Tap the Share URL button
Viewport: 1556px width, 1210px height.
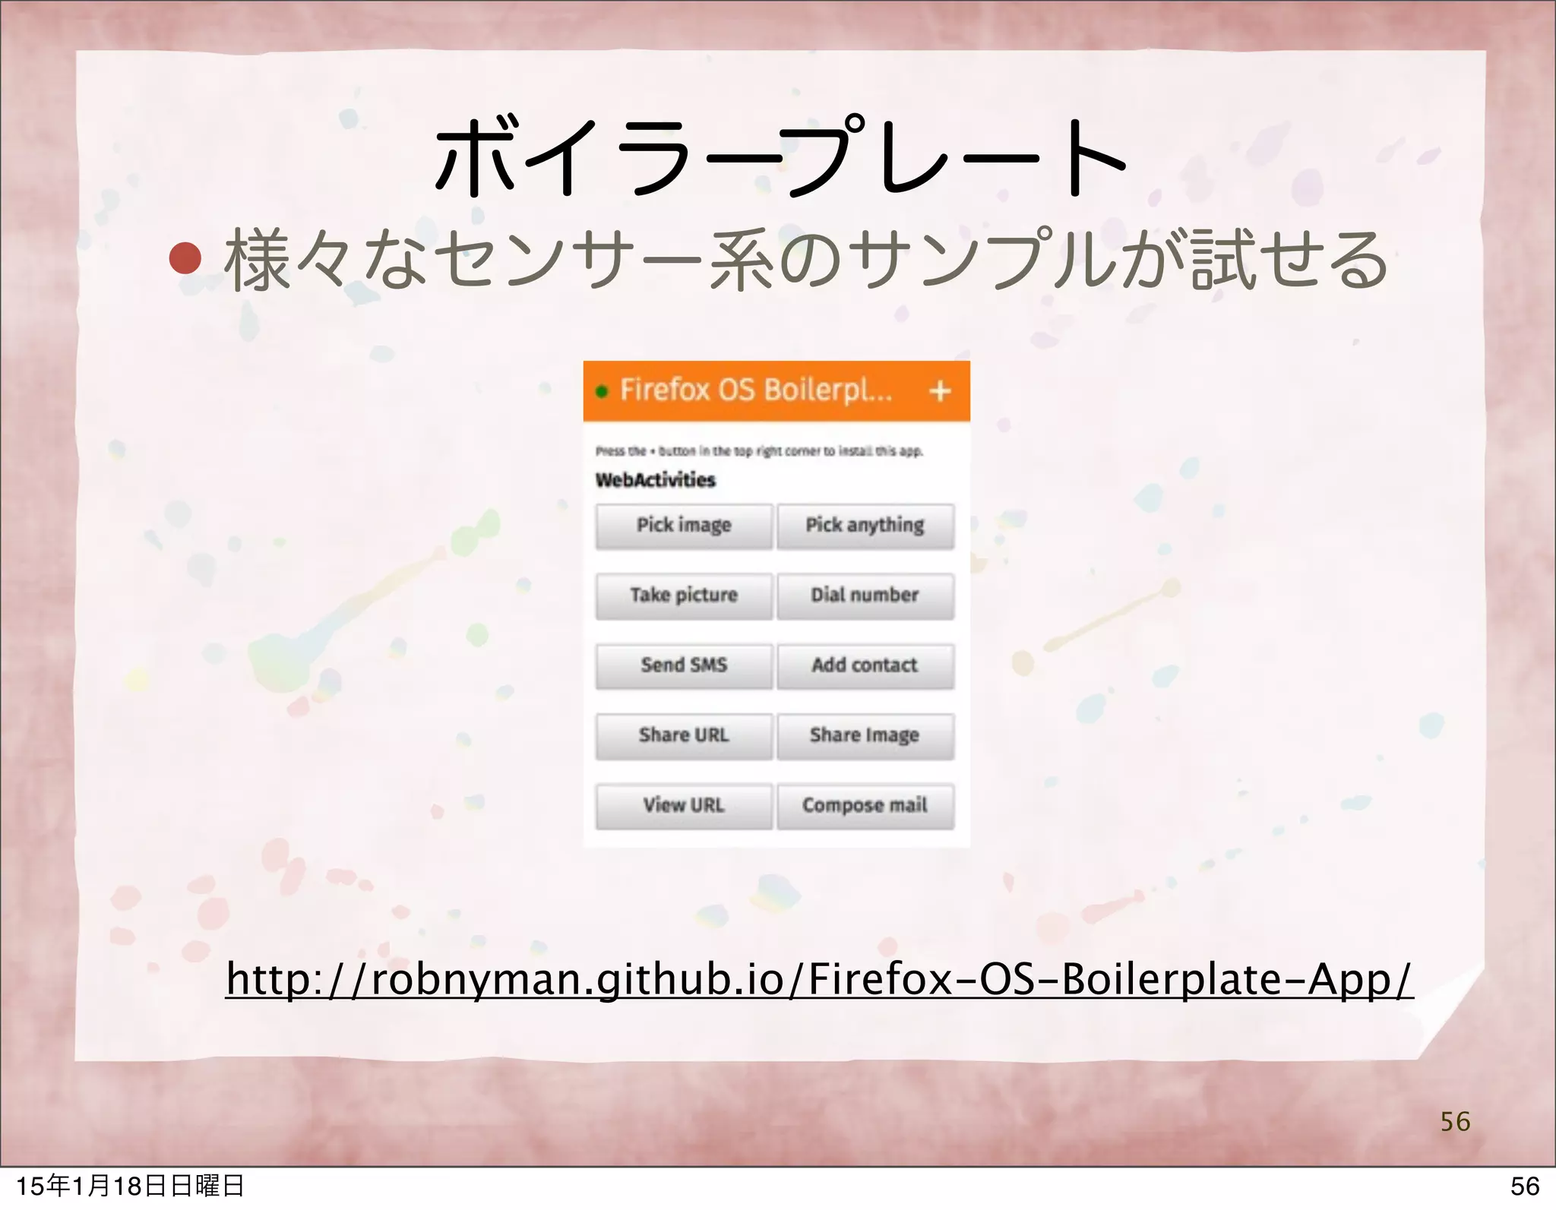[684, 736]
